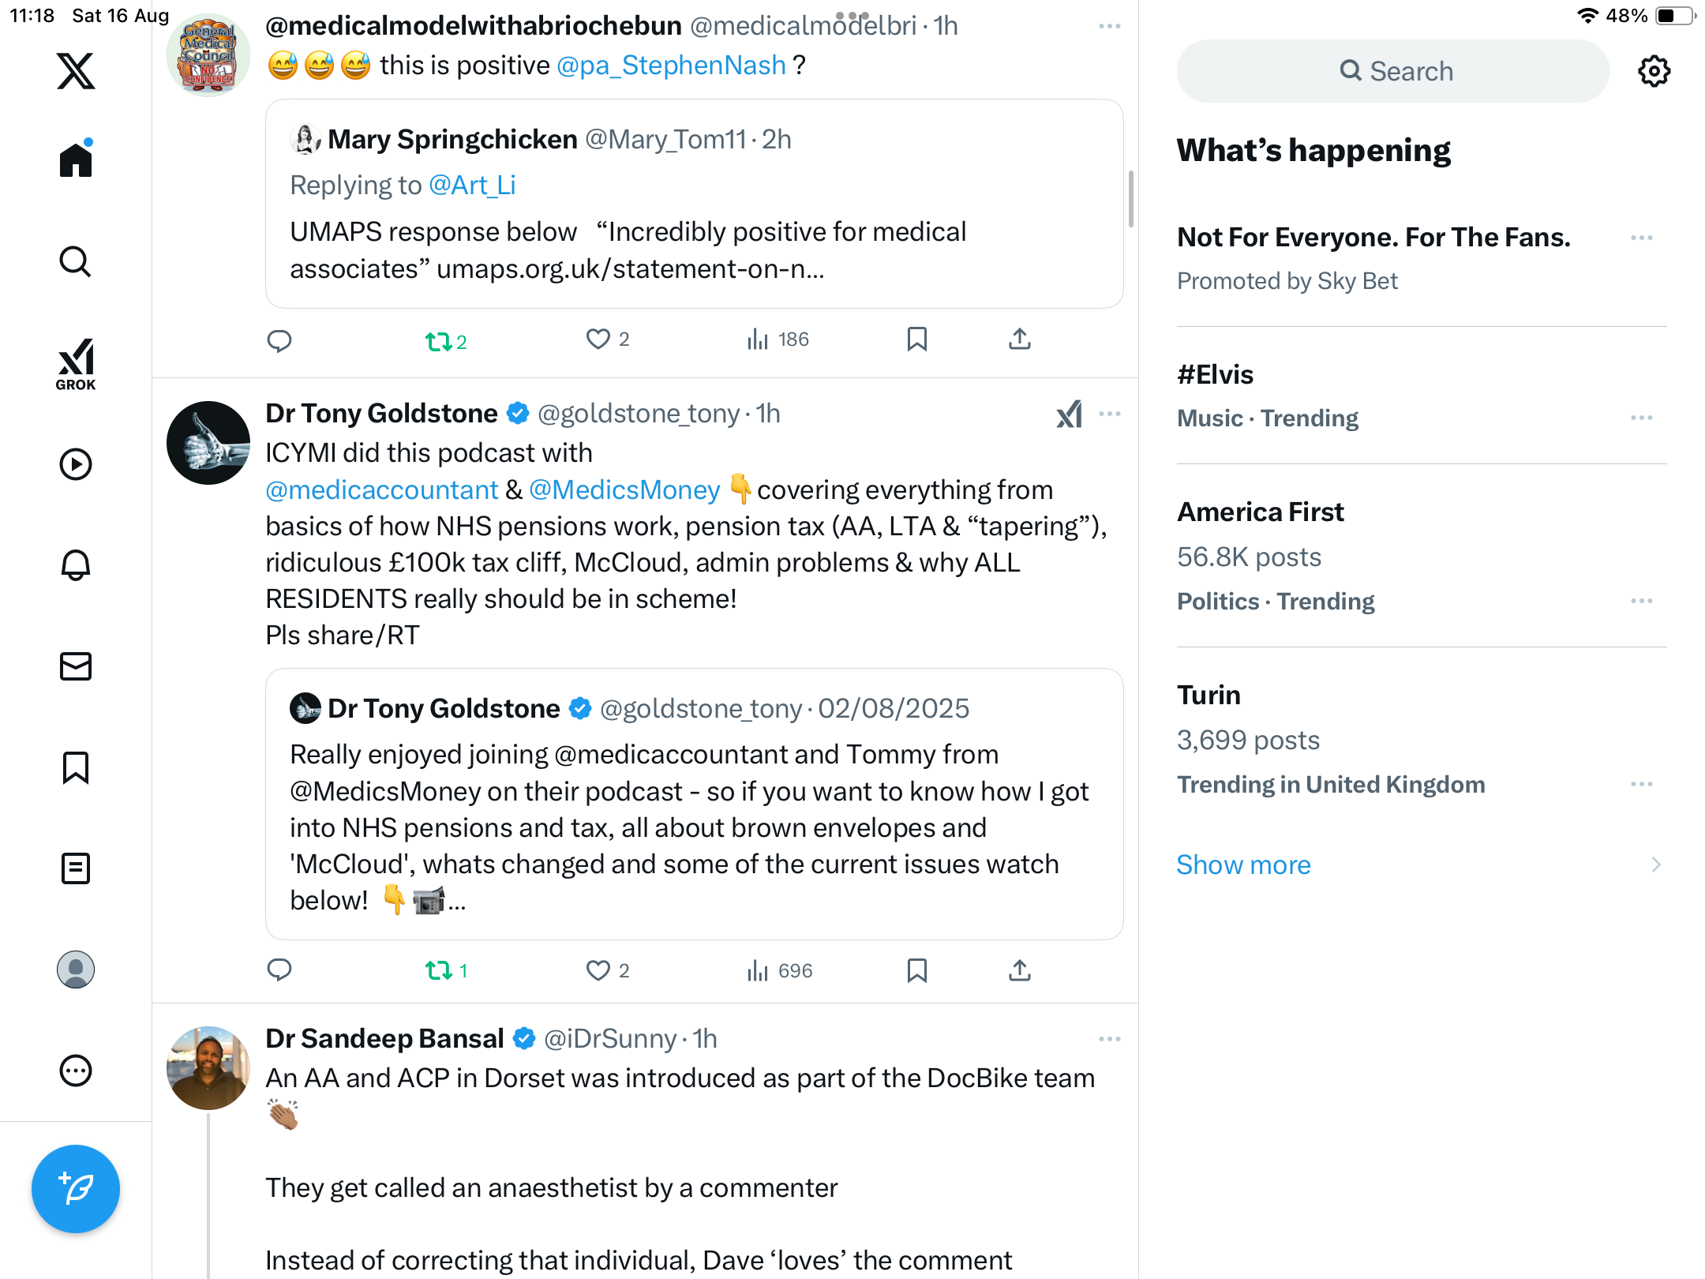
Task: Open settings gear next to search
Action: [x=1654, y=71]
